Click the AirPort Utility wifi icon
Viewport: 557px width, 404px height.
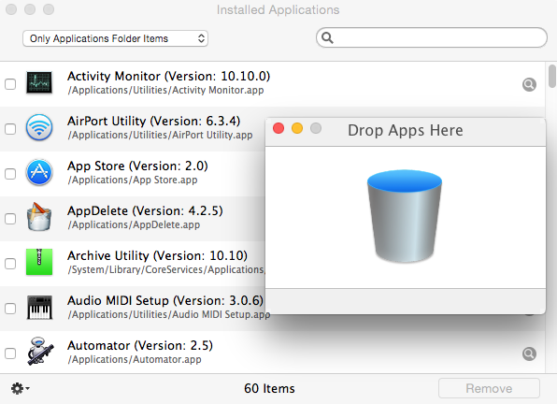[x=39, y=127]
